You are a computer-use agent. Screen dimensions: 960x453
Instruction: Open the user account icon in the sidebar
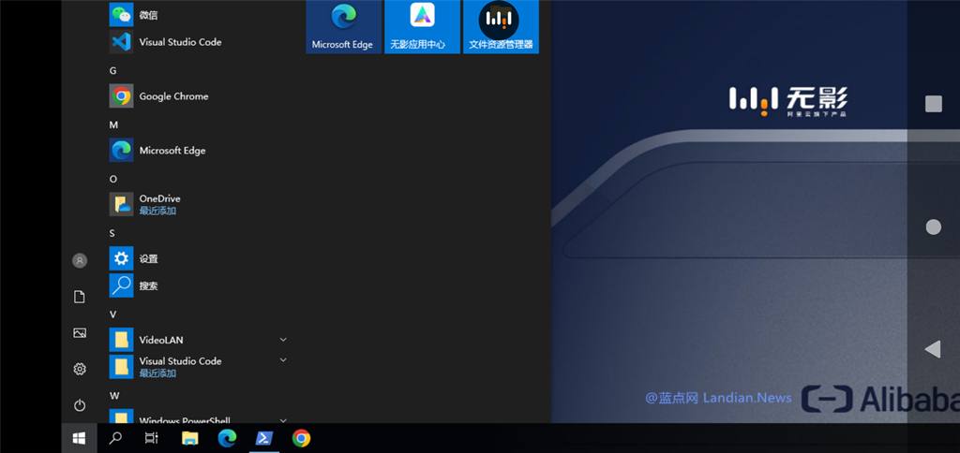coord(80,261)
